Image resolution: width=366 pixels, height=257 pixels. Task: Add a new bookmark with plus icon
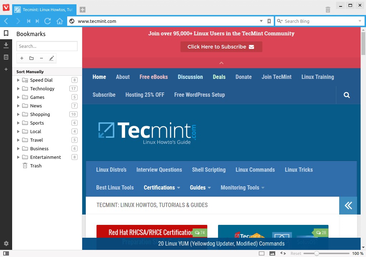(x=22, y=58)
